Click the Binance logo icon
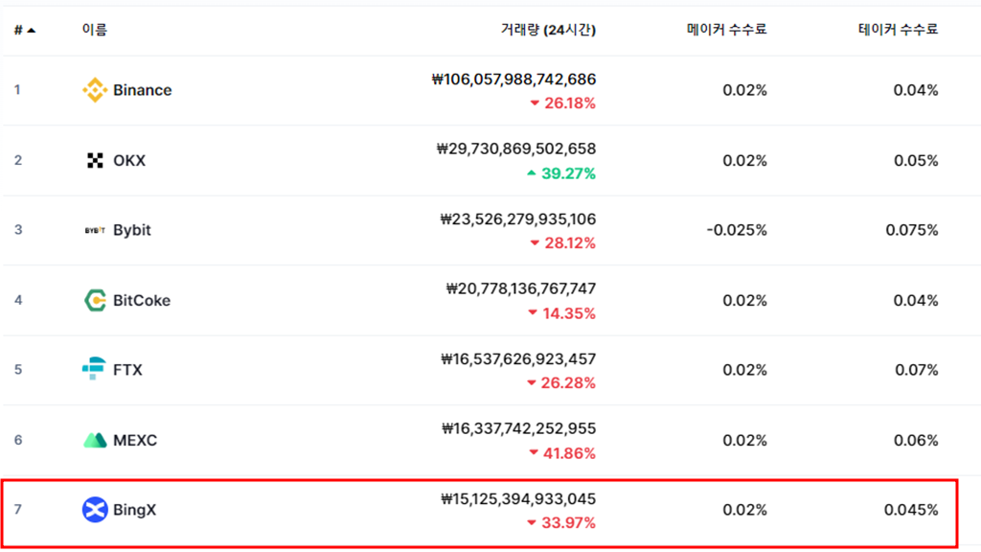981x552 pixels. [x=95, y=90]
